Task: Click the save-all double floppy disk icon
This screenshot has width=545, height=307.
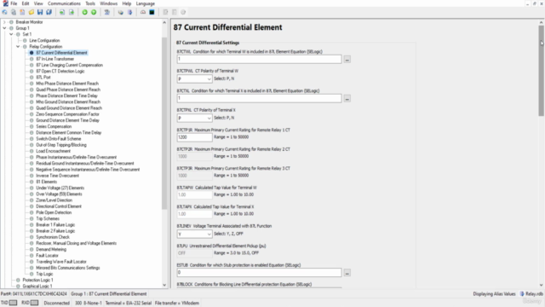Action: click(49, 12)
